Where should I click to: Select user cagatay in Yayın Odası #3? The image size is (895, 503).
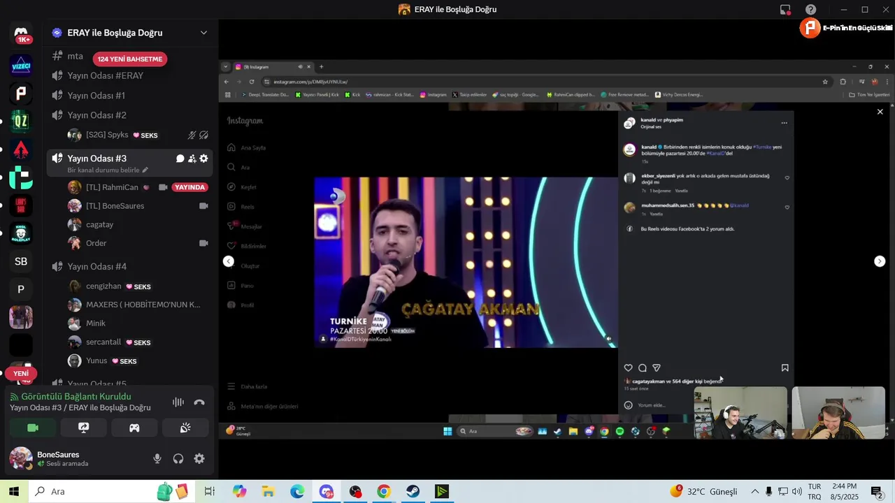coord(99,224)
